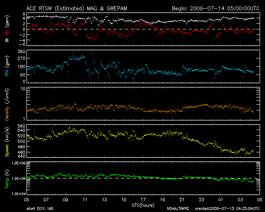This screenshot has height=212, width=265.
Task: Click the "21" hour label on the x-axis
Action: [x=182, y=200]
